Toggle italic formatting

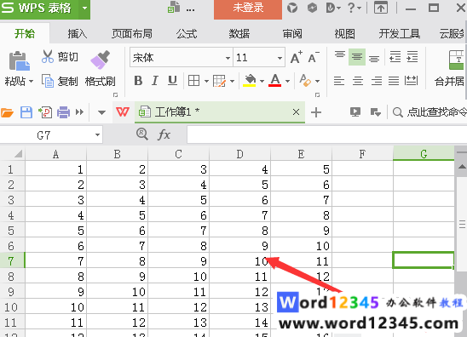(155, 81)
